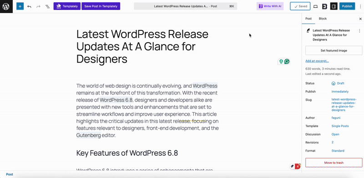Change the Single Posts template
This screenshot has height=178, width=364.
pyautogui.click(x=340, y=126)
